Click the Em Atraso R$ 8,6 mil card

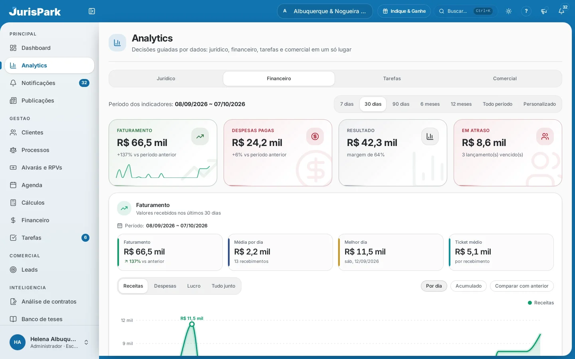click(508, 153)
